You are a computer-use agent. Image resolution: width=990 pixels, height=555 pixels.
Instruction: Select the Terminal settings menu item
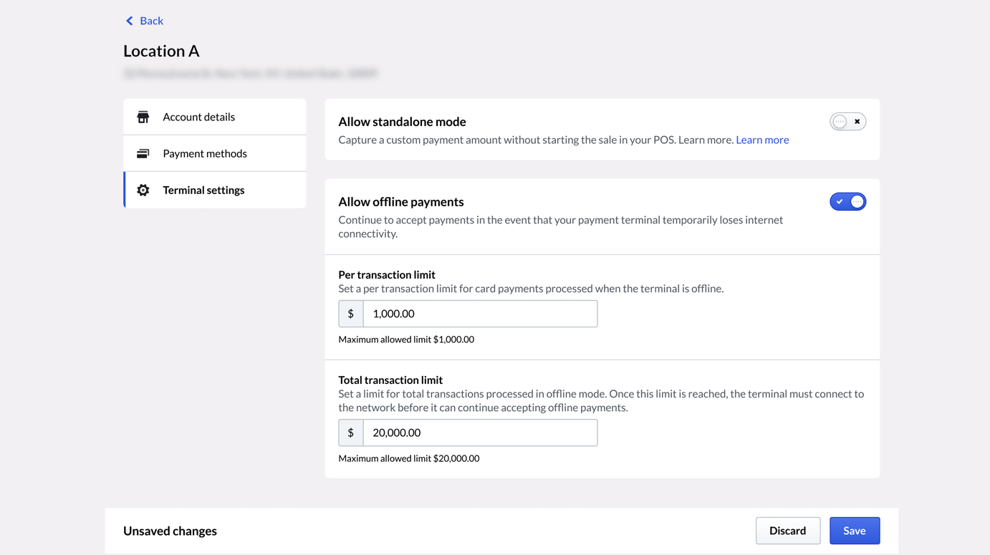pos(203,190)
